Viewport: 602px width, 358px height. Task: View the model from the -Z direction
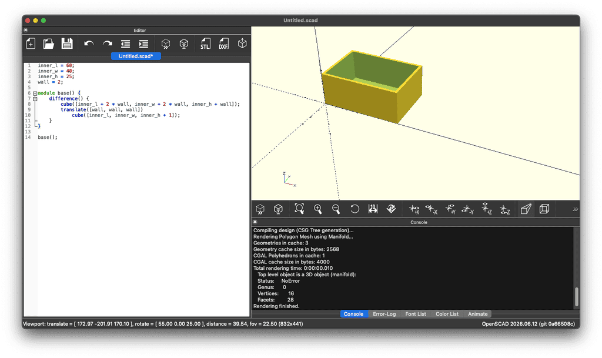tap(505, 209)
